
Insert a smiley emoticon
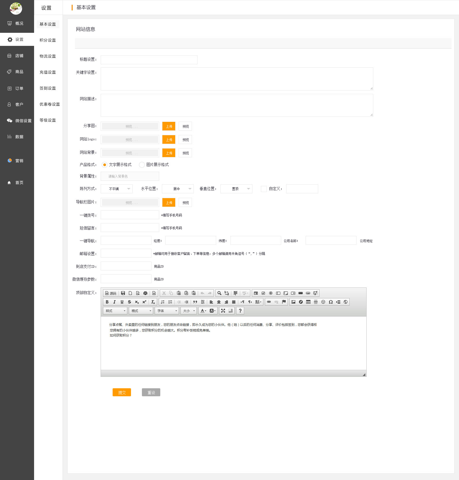[323, 302]
